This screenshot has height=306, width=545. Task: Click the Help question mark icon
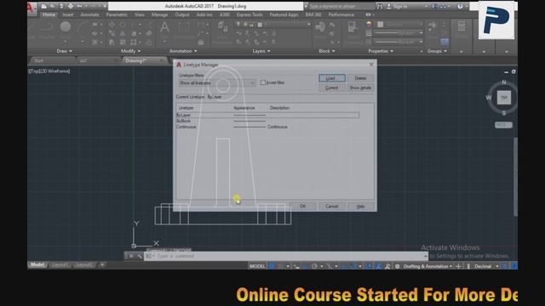pos(460,6)
